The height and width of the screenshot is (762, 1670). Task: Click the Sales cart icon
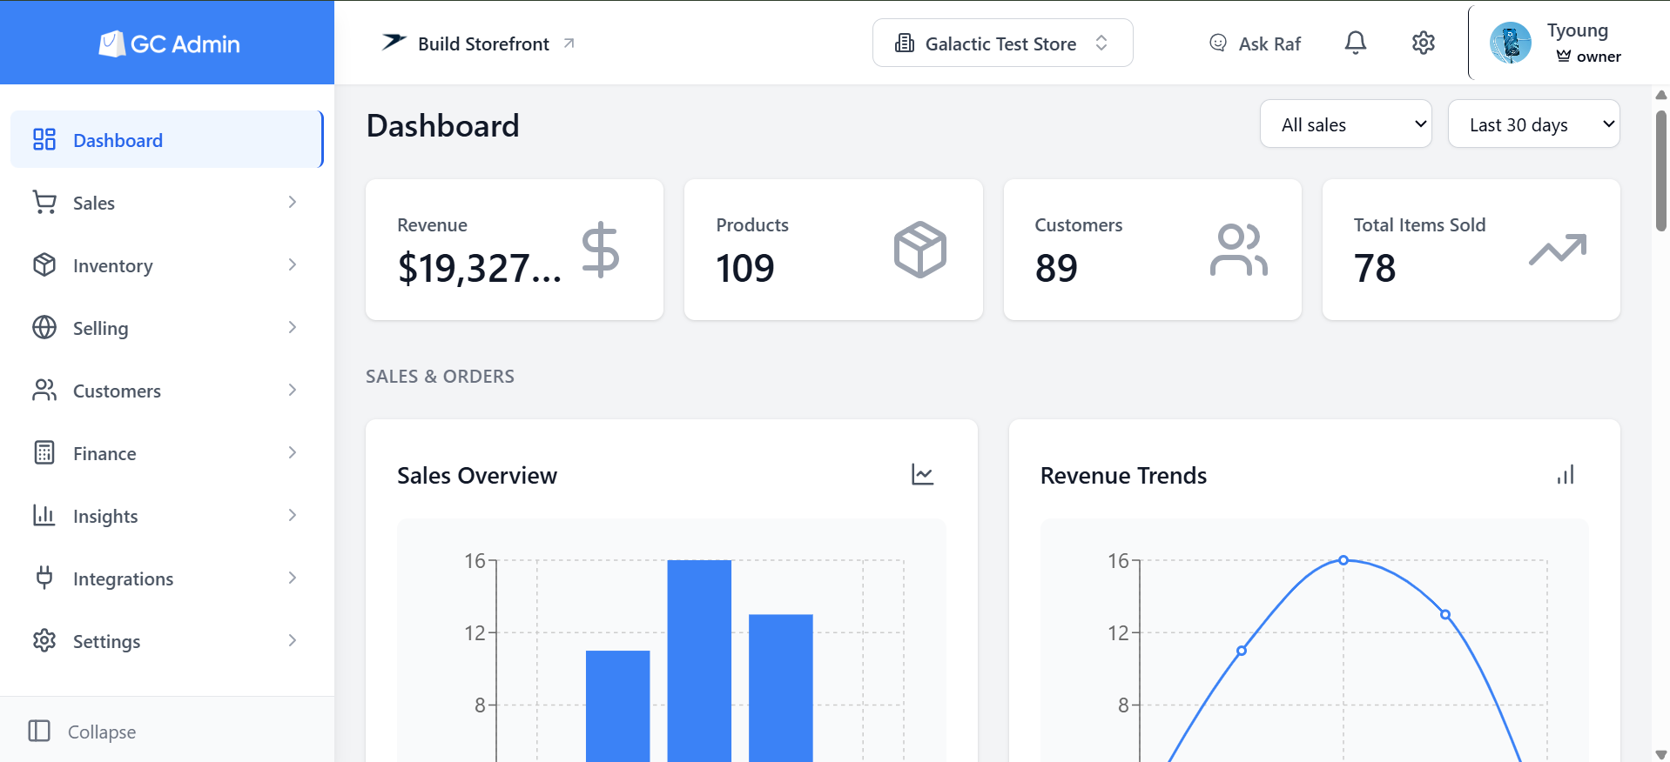tap(44, 202)
